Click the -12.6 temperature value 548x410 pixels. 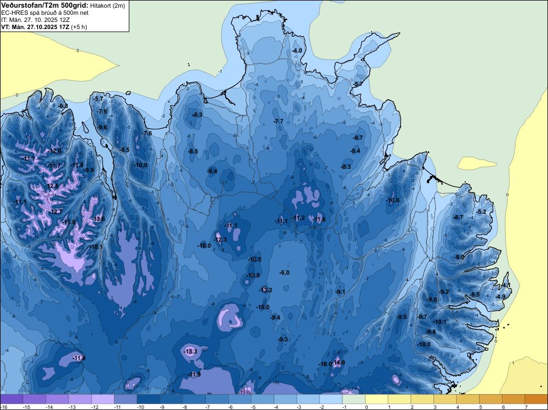[52, 186]
